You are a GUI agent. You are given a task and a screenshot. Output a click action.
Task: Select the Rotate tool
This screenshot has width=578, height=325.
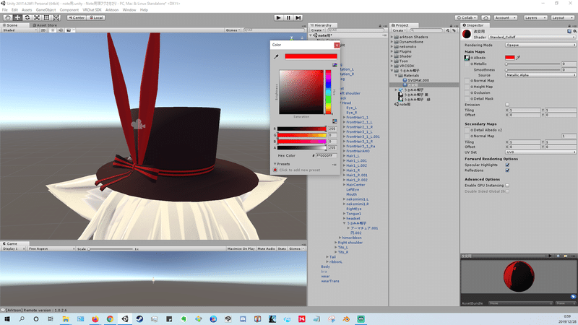pyautogui.click(x=27, y=17)
